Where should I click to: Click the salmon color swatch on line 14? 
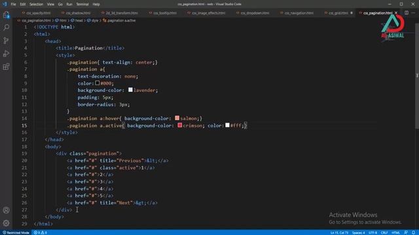click(x=177, y=118)
